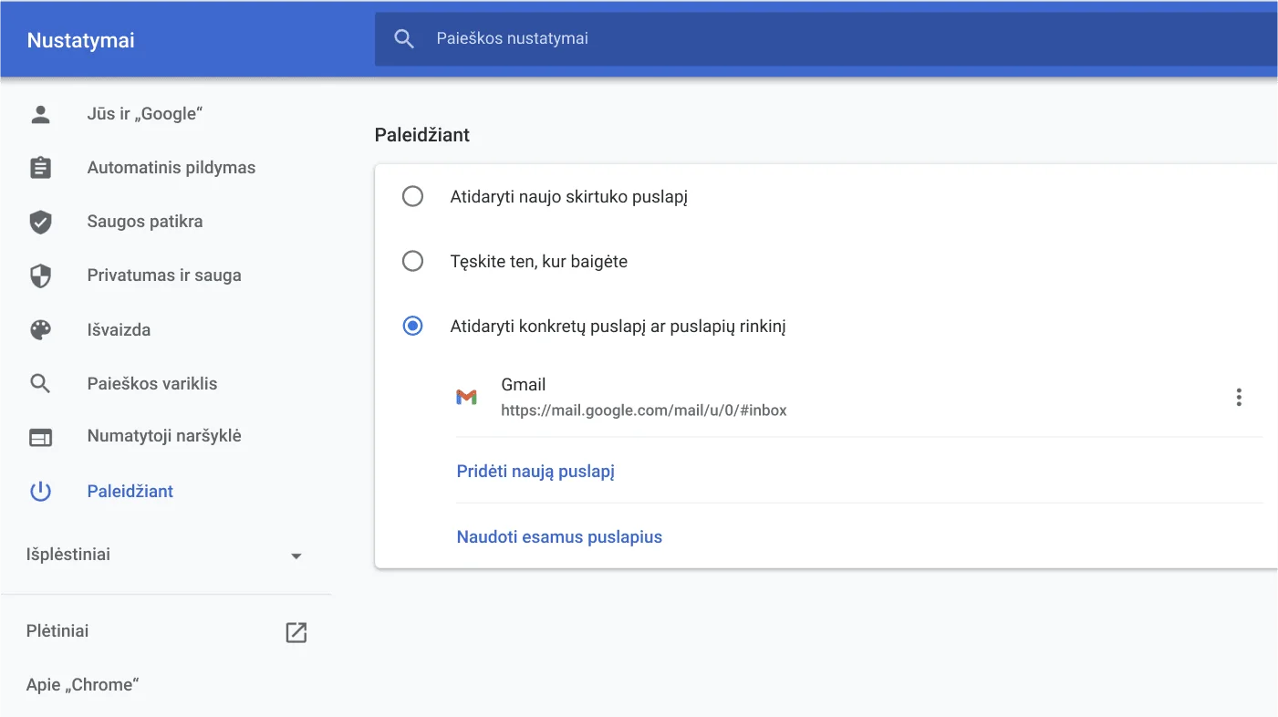
Task: Click the Išvaizda palette icon
Action: point(40,329)
